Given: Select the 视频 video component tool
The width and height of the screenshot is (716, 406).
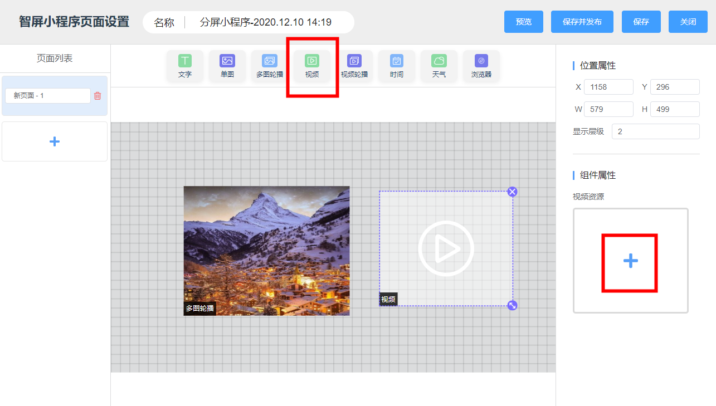Looking at the screenshot, I should pos(312,66).
